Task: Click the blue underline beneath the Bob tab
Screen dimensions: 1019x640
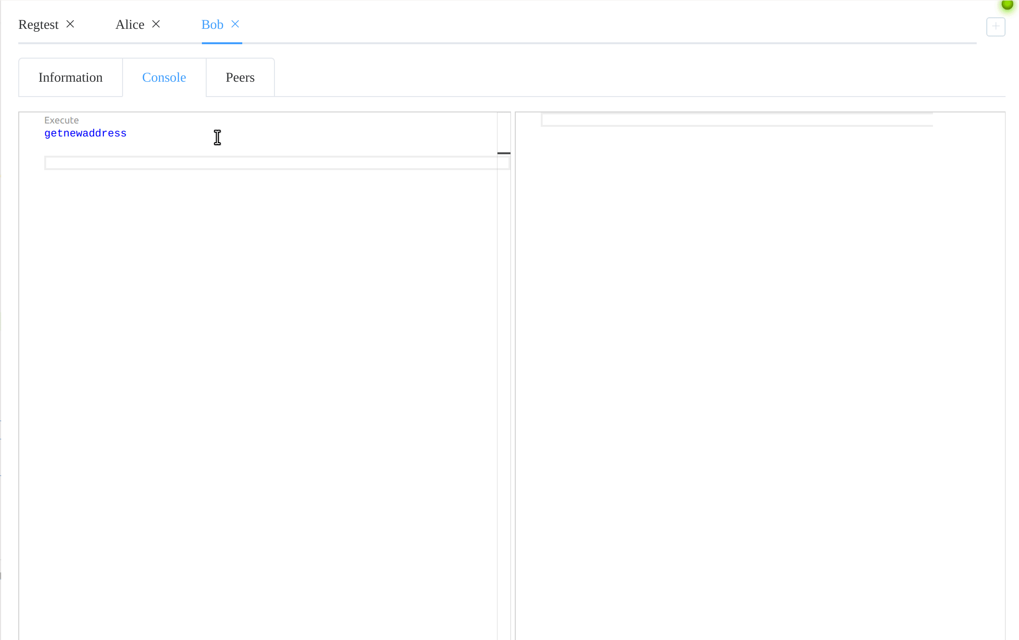Action: tap(222, 43)
